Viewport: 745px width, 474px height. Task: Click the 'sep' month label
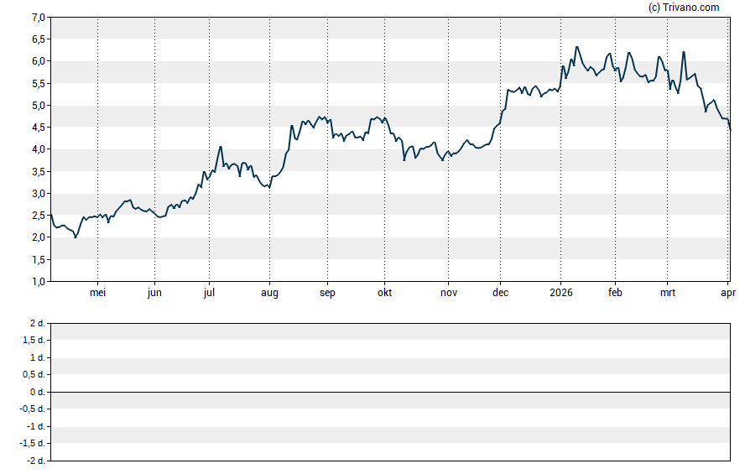(x=327, y=293)
